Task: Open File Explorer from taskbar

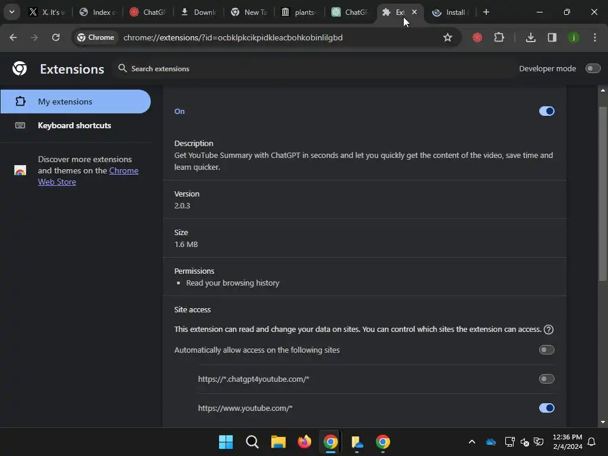Action: pos(278,442)
